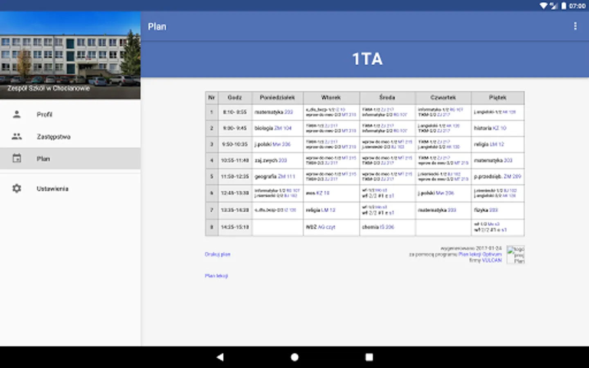Open LM link in Tuesday religia cell

pyautogui.click(x=325, y=210)
